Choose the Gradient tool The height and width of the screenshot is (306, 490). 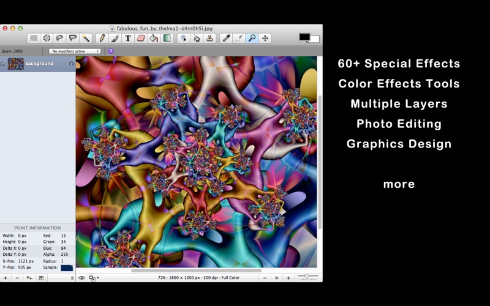[x=167, y=38]
